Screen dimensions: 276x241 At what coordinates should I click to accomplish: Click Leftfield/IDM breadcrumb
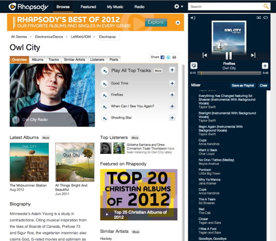[x=81, y=37]
